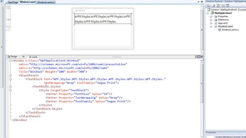Click the View Designer icon in Solution Explorer
Screen dimensions: 246x138
pos(227,6)
